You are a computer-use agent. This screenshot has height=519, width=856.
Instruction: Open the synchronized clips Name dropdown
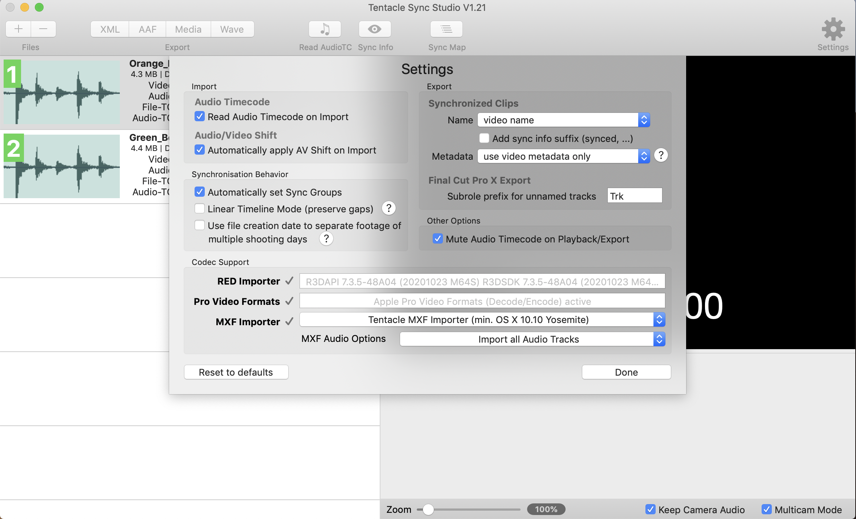pyautogui.click(x=563, y=120)
